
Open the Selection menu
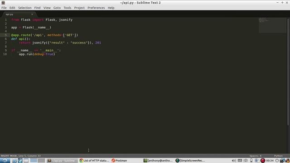tap(25, 8)
